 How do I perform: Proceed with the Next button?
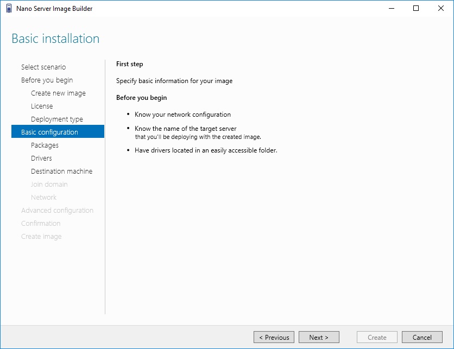(x=319, y=337)
